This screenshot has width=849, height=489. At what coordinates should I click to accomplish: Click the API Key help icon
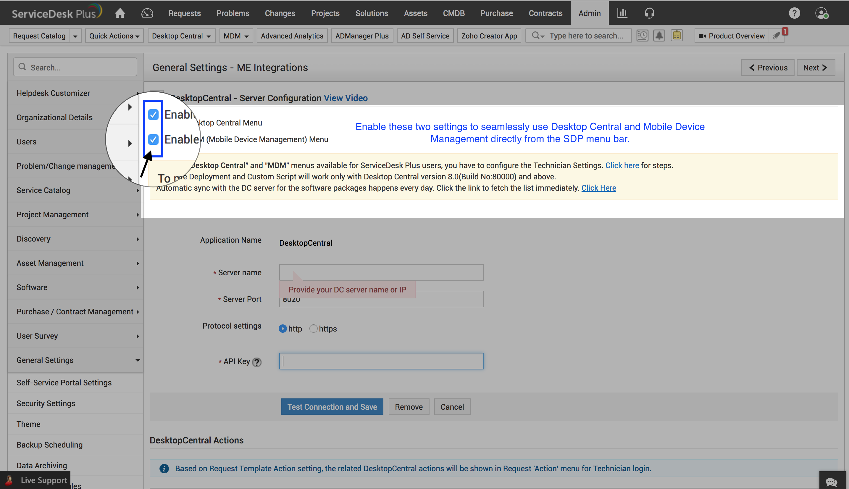pyautogui.click(x=257, y=362)
